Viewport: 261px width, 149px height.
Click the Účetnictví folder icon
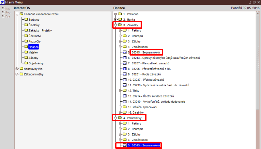tap(26, 36)
